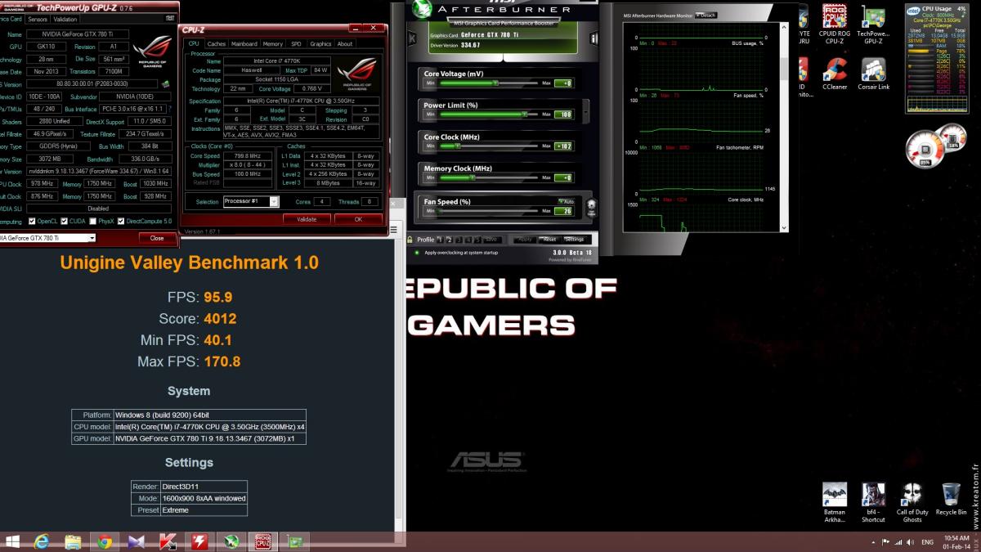Screen dimensions: 981x552
Task: Open the system tray volume icon
Action: tap(911, 542)
